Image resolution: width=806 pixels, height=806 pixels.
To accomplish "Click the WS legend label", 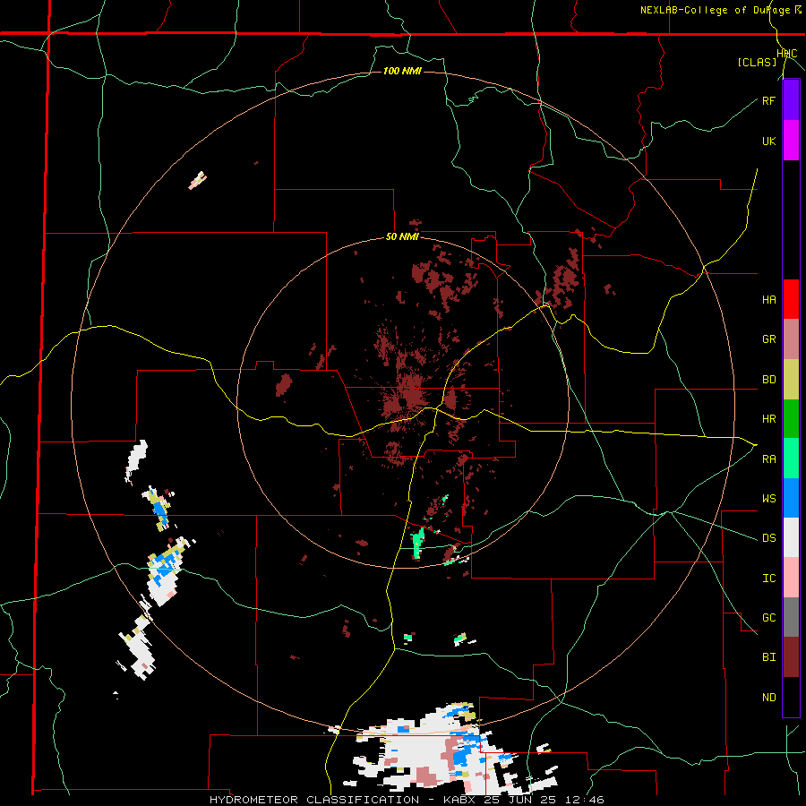I will pyautogui.click(x=768, y=499).
